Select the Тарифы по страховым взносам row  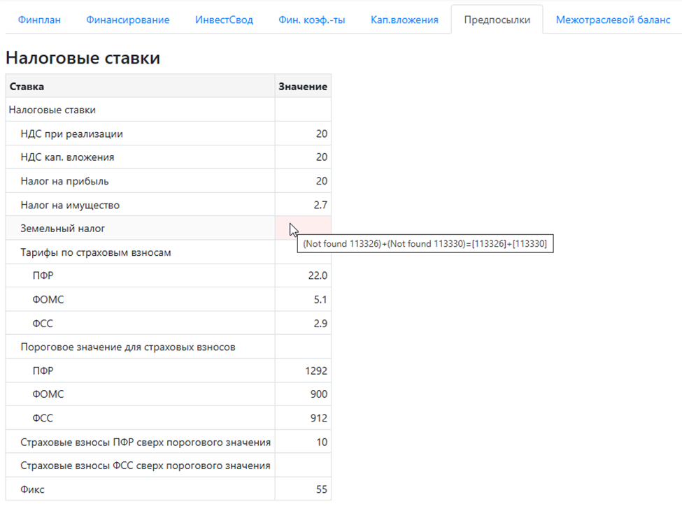96,253
